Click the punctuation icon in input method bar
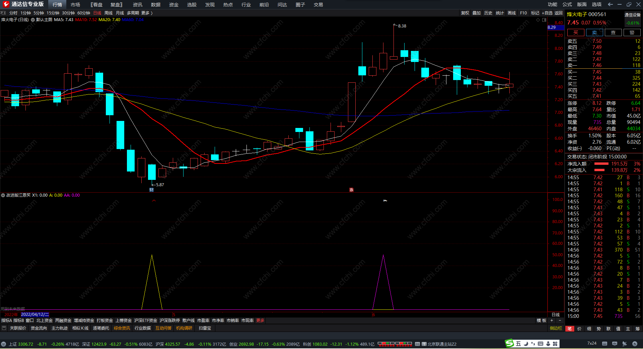This screenshot has height=349, width=643. coord(533,344)
